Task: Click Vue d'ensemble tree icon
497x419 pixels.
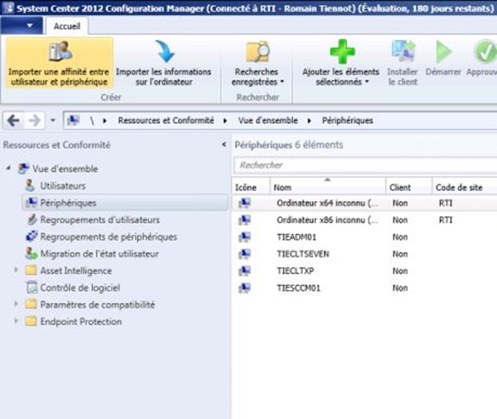Action: coord(23,169)
